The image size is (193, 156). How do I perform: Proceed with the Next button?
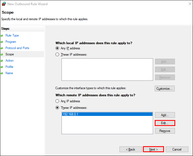(x=153, y=149)
